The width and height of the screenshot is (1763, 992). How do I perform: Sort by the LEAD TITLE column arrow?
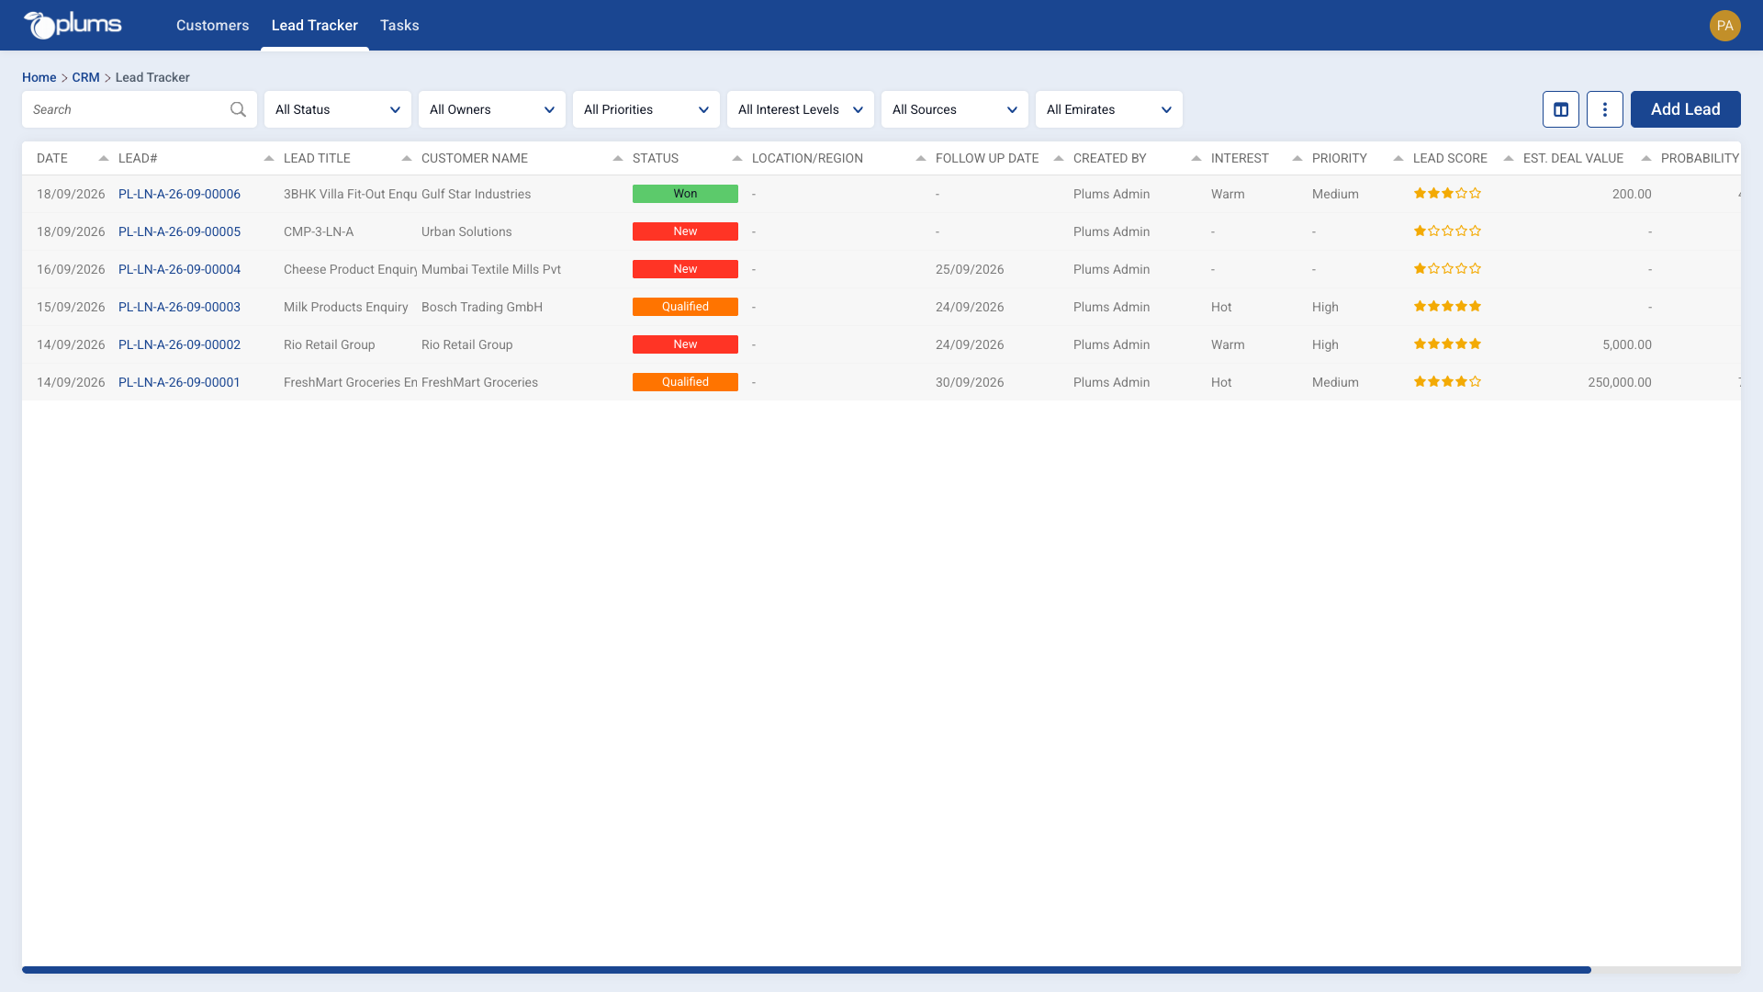pyautogui.click(x=407, y=158)
